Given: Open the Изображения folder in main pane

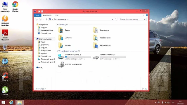Looking at the screenshot, I should pos(102,38).
